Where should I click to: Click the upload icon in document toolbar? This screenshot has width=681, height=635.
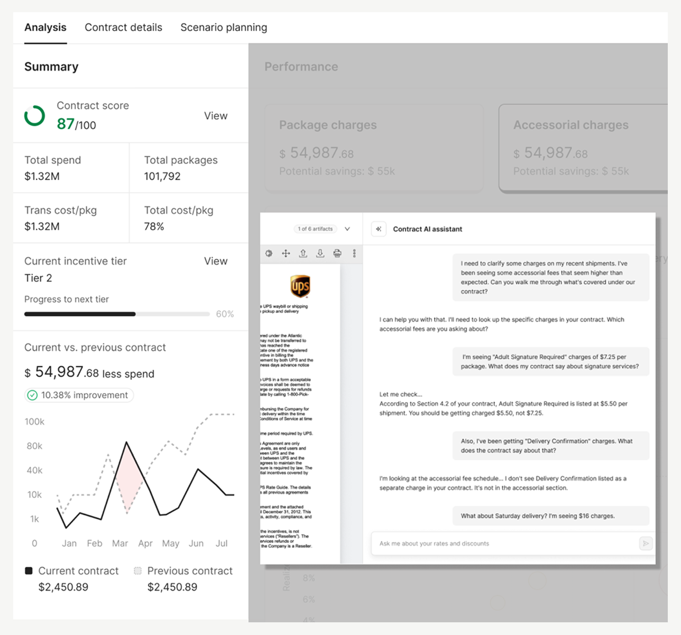pos(303,253)
